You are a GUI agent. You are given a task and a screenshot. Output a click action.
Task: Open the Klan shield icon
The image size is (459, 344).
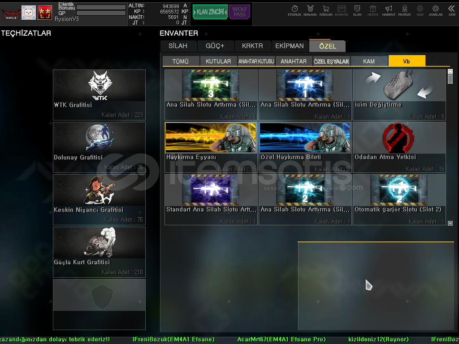click(357, 10)
